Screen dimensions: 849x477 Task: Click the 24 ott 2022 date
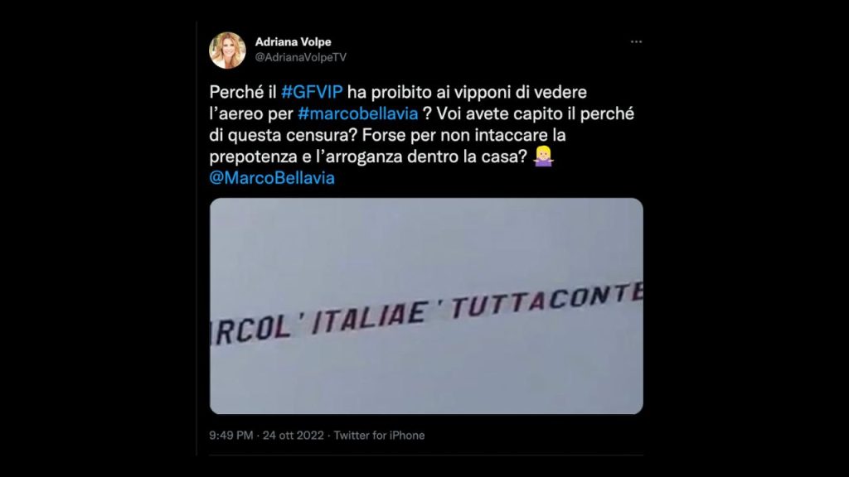[293, 436]
